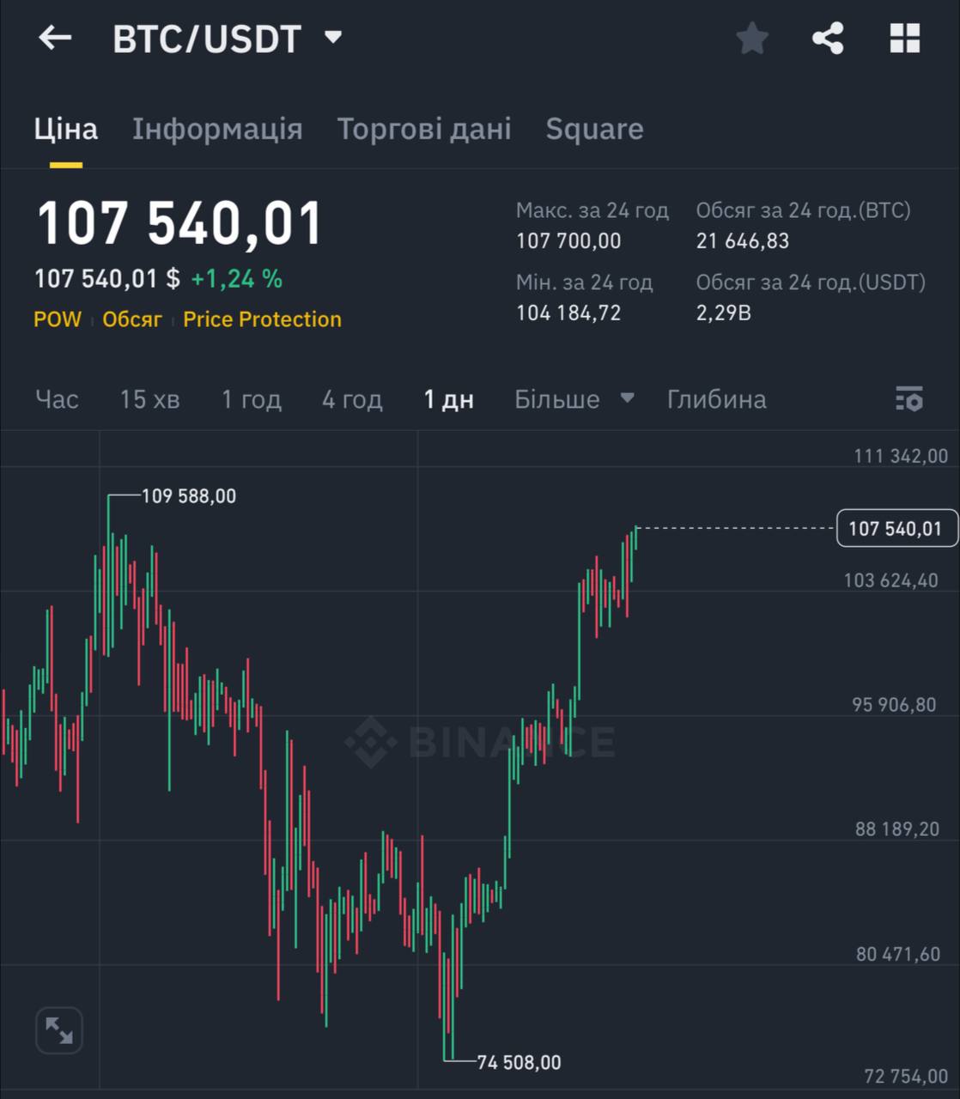Open the grid layout icon
The height and width of the screenshot is (1099, 960).
905,39
